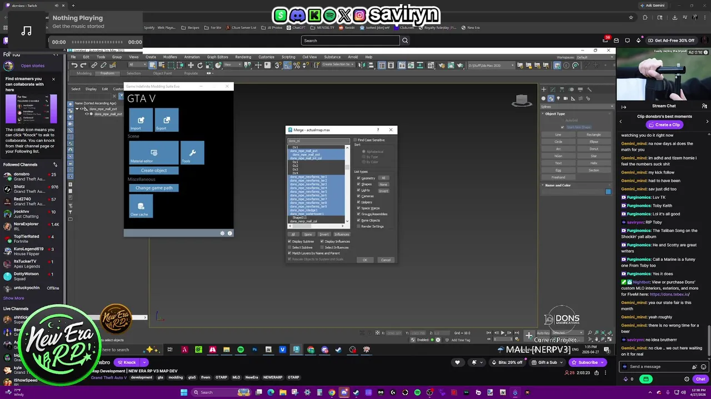
Task: Uncheck Cameras in List types
Action: tap(359, 196)
